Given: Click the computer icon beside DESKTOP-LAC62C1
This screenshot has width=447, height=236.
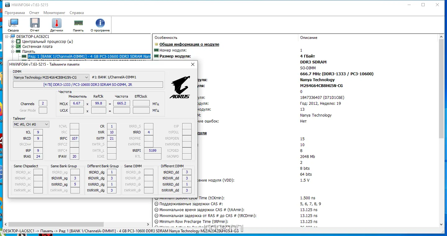Looking at the screenshot, I should pyautogui.click(x=13, y=37).
